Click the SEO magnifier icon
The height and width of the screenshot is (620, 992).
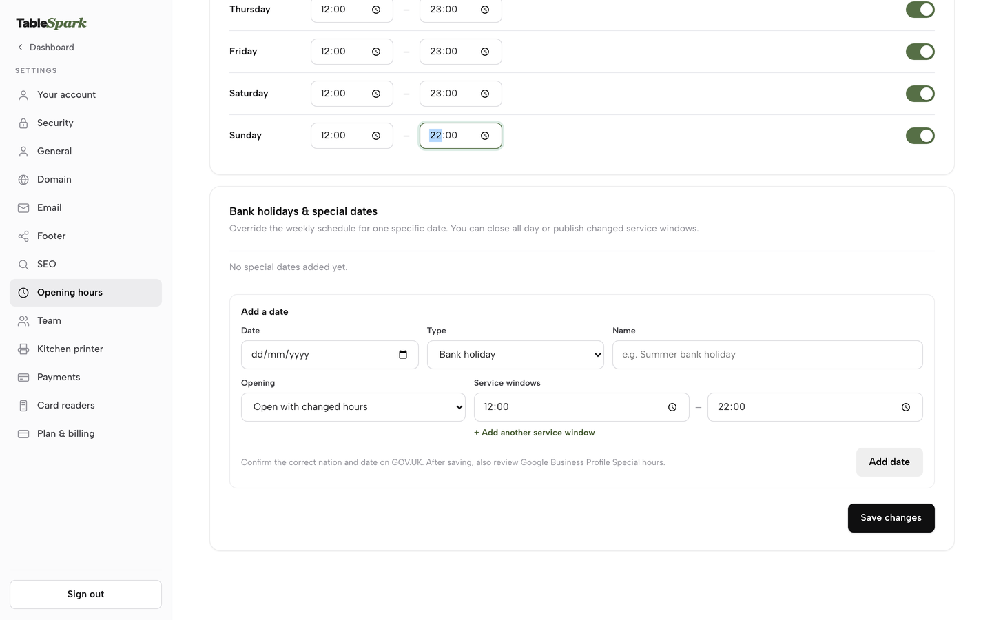pos(23,265)
